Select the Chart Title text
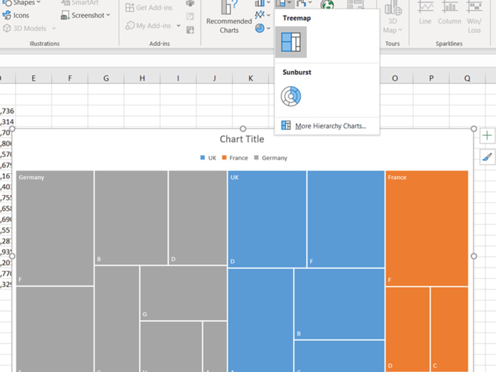Screen dimensions: 496x372 (242, 139)
